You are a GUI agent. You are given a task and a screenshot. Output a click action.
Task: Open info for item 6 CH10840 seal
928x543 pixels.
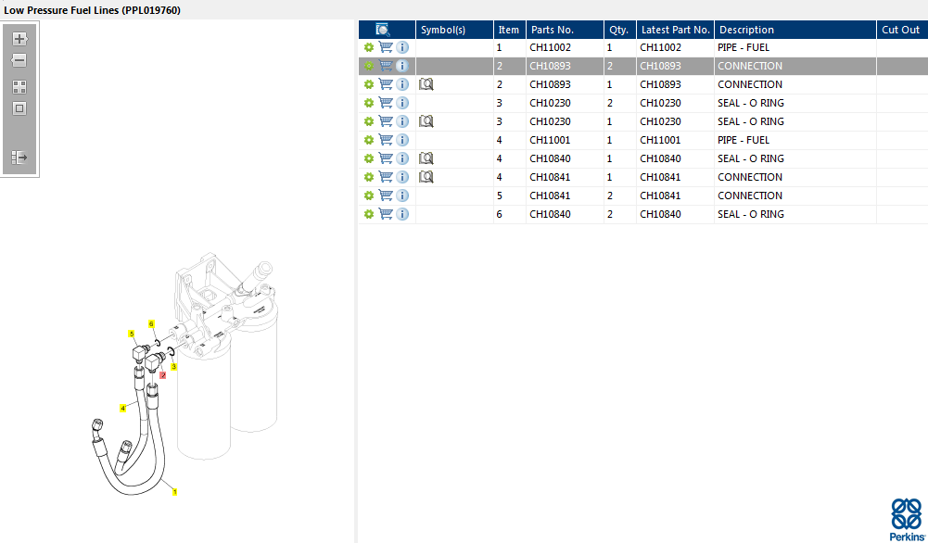[402, 214]
